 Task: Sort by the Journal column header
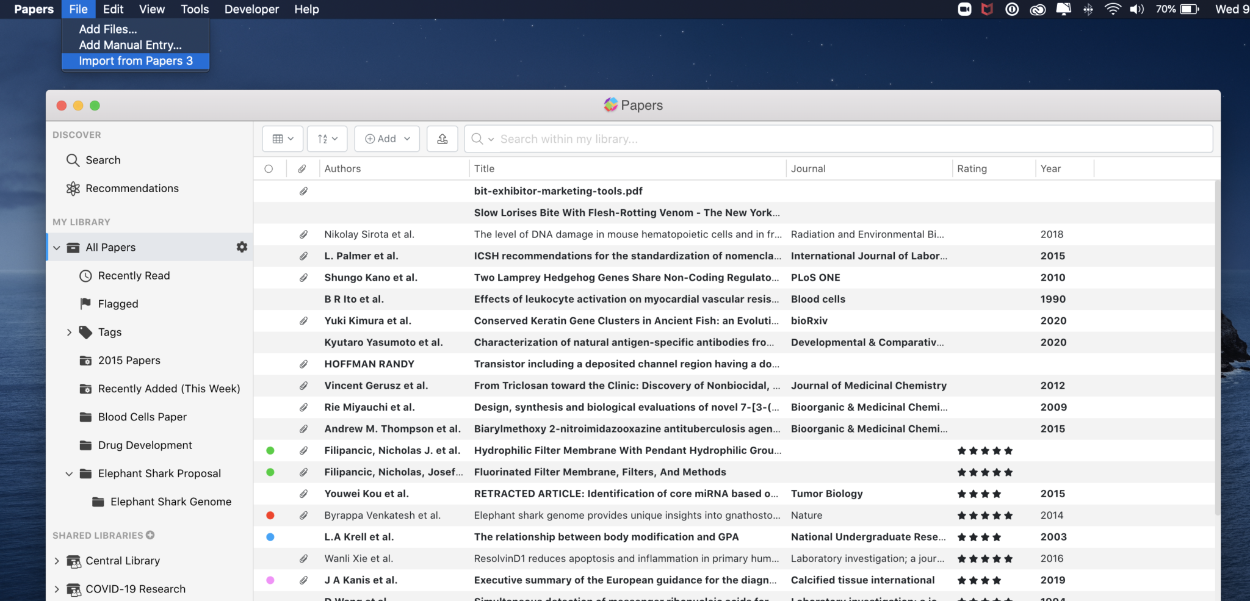click(808, 169)
